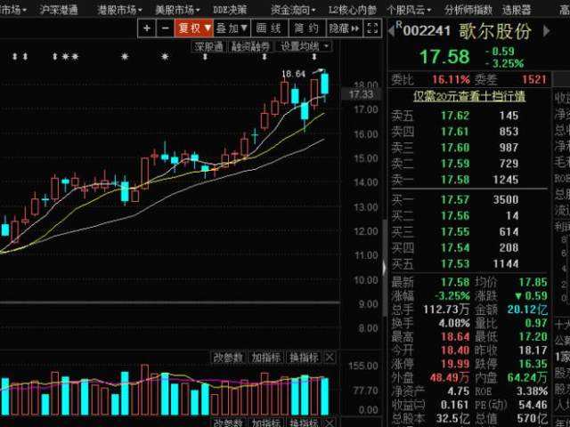This screenshot has width=570, height=427.
Task: Toggle the 融资融券 overlay
Action: 251,44
